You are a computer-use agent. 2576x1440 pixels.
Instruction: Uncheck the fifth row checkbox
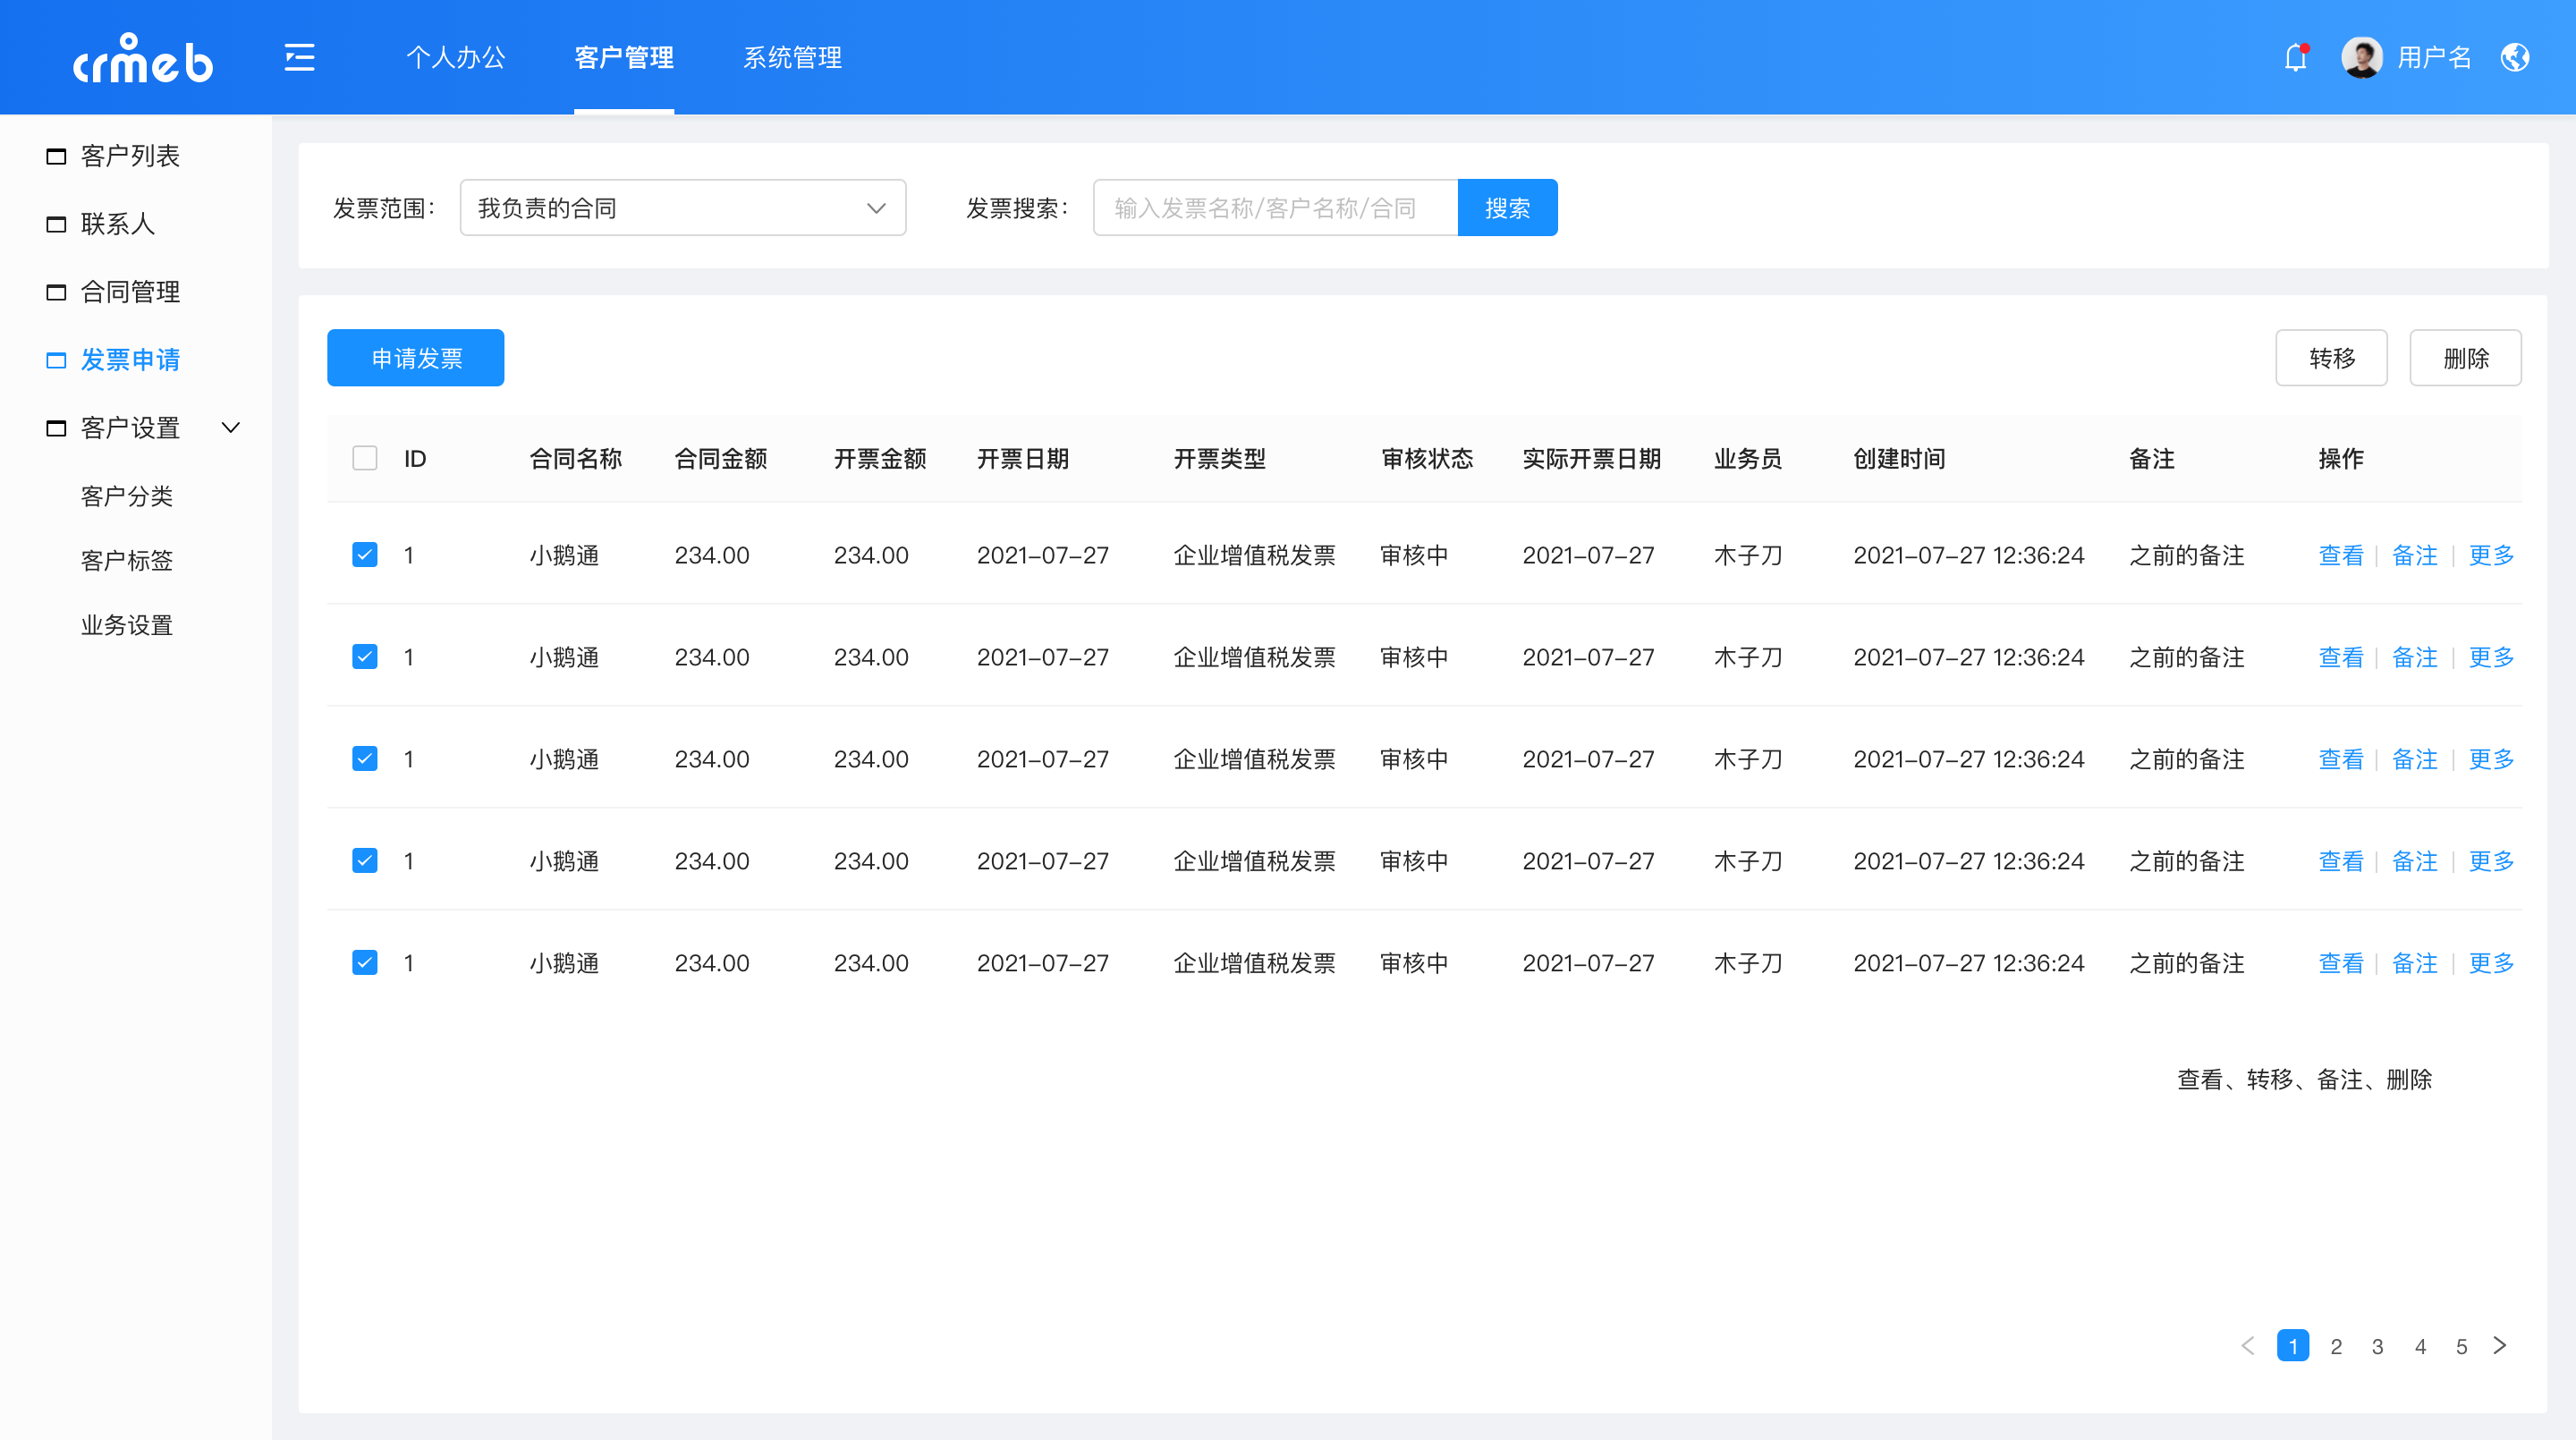click(365, 963)
